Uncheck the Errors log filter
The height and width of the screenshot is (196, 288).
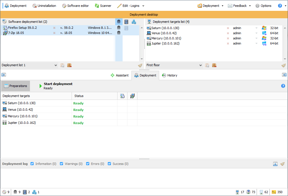tap(88, 164)
